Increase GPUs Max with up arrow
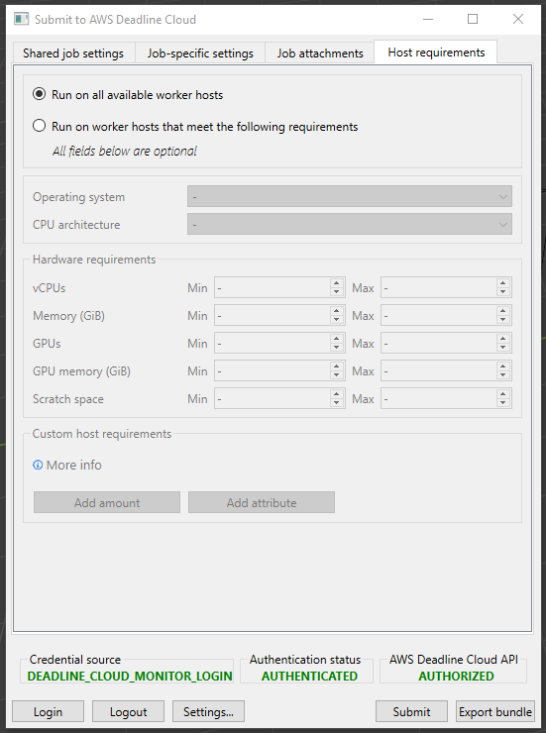This screenshot has height=733, width=546. (x=503, y=339)
